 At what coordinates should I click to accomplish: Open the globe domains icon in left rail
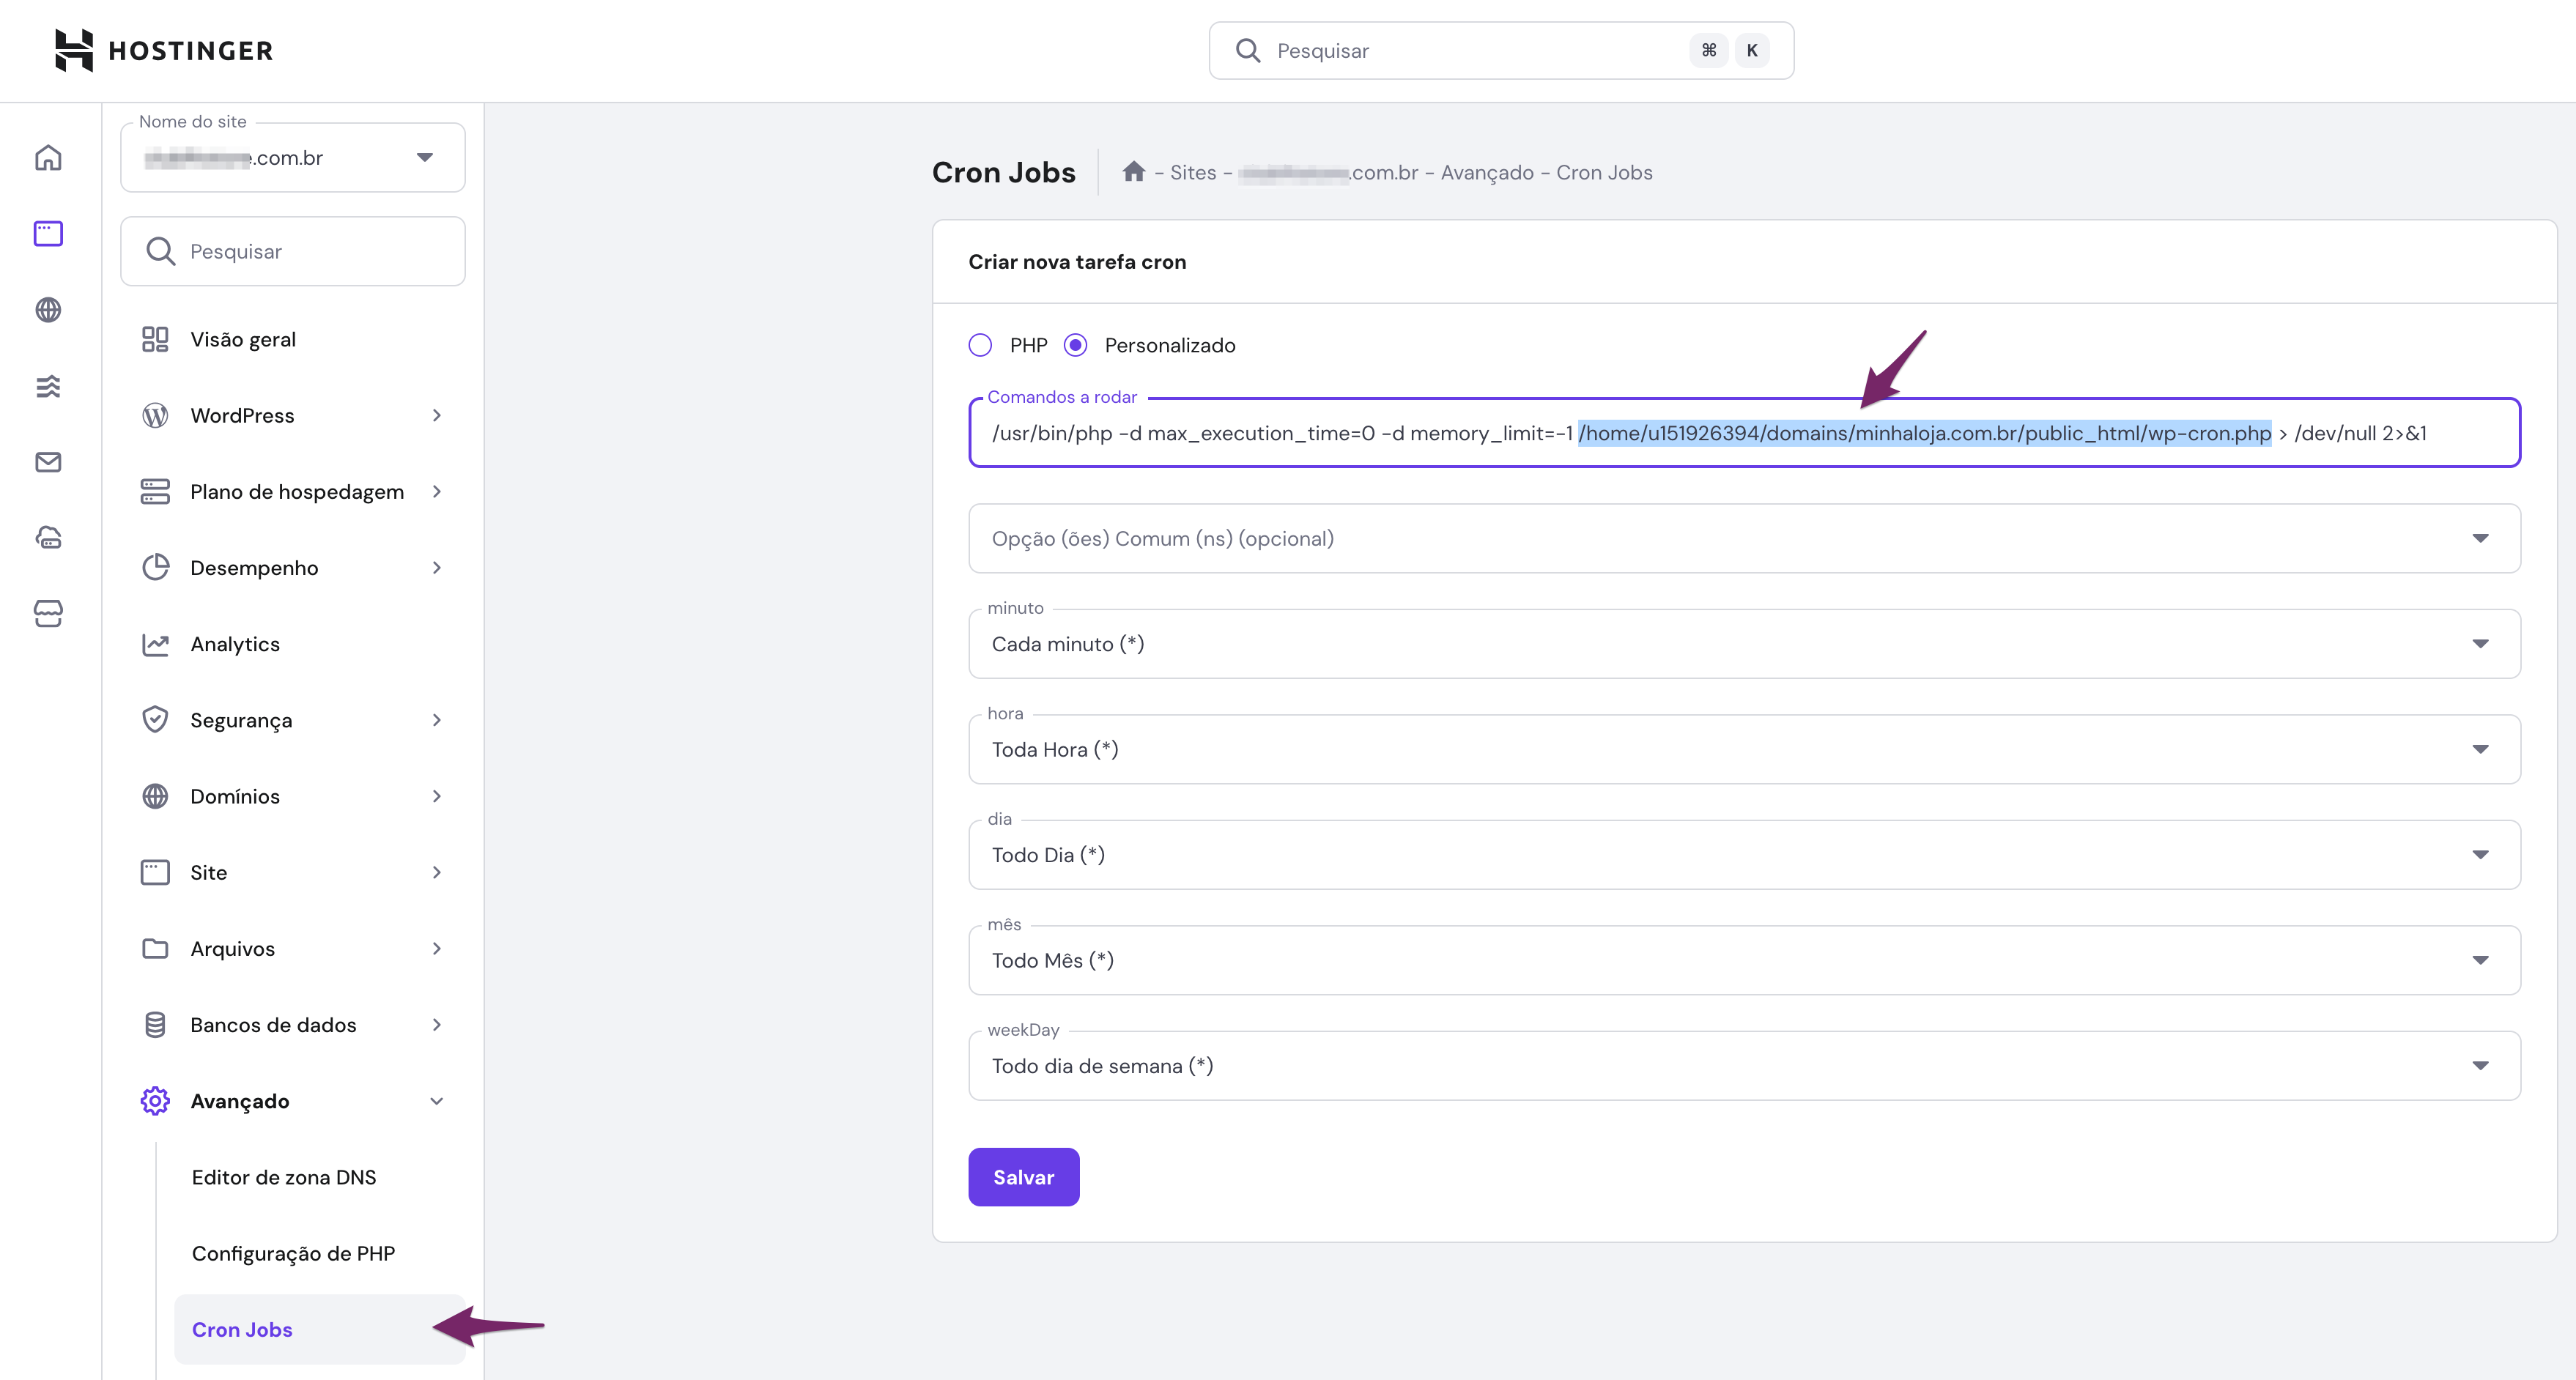click(48, 310)
